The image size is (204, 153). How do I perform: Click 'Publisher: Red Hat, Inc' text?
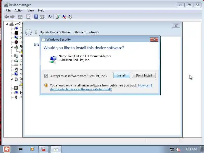point(74,60)
